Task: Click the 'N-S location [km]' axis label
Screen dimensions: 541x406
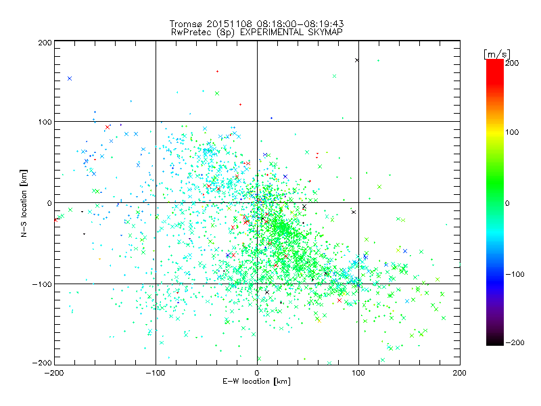Action: click(x=24, y=204)
